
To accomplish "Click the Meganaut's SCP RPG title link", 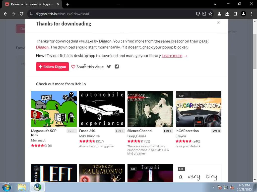I will (x=44, y=133).
